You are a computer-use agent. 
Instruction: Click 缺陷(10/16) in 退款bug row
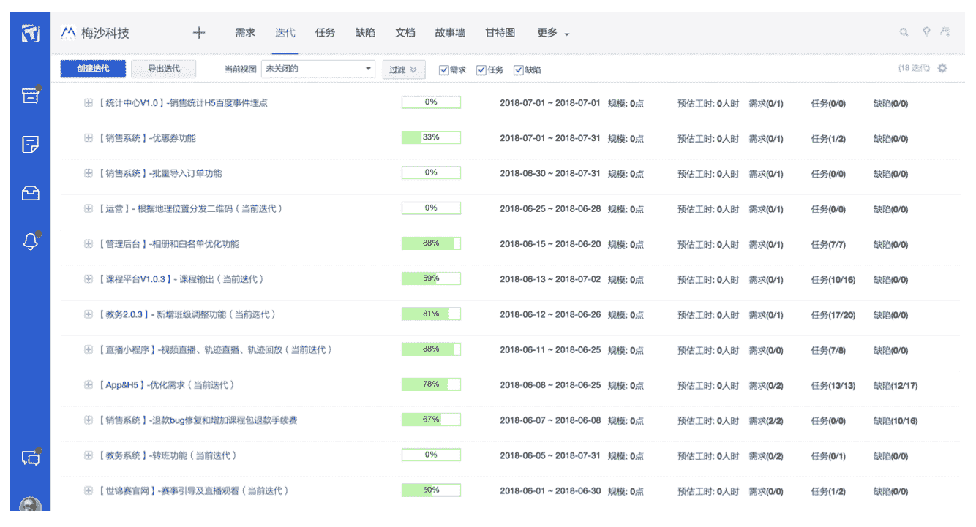point(896,421)
